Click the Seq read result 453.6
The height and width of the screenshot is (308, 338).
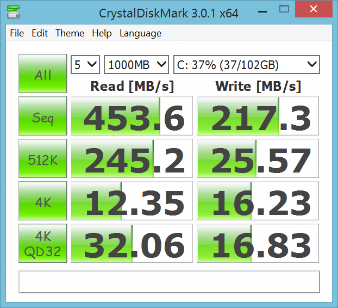(132, 116)
